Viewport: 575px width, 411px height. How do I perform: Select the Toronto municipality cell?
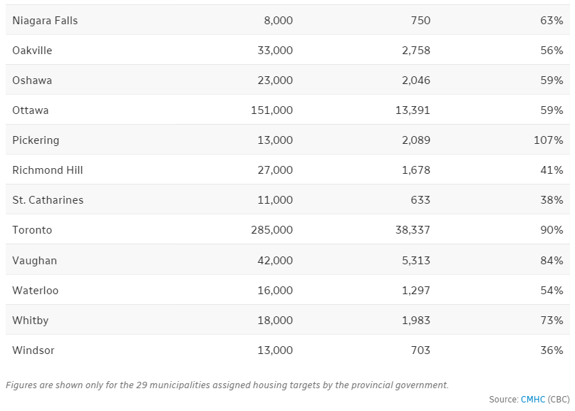(x=32, y=230)
